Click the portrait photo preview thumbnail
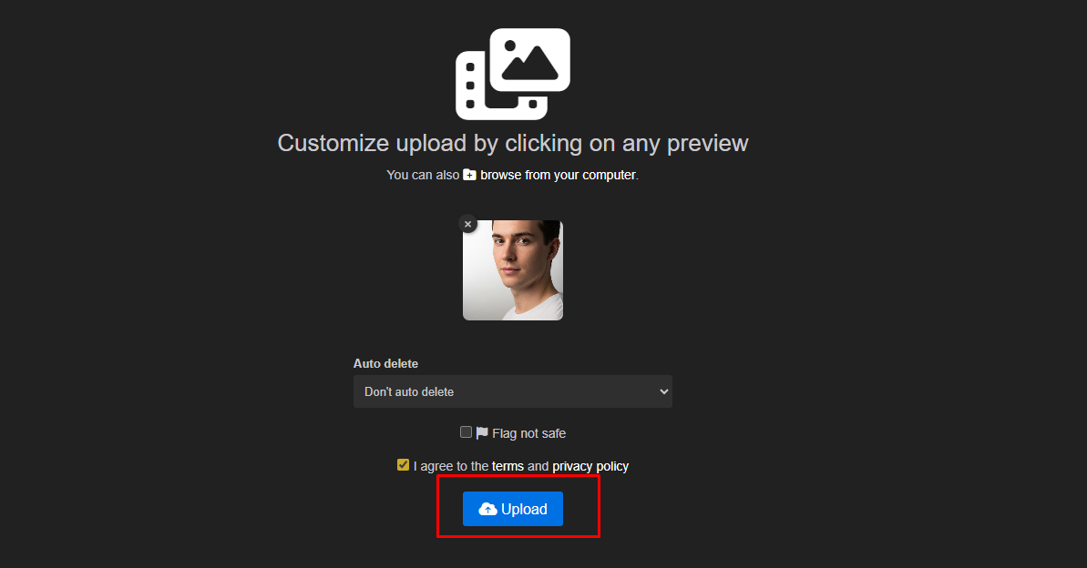Image resolution: width=1087 pixels, height=568 pixels. 513,270
